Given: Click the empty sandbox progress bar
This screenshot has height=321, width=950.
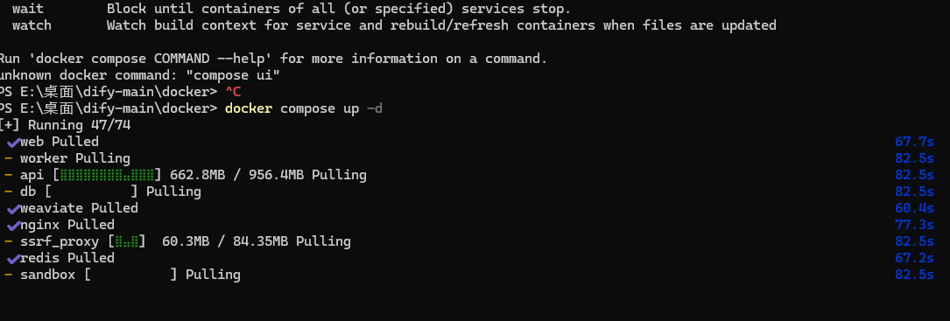Looking at the screenshot, I should pos(130,275).
